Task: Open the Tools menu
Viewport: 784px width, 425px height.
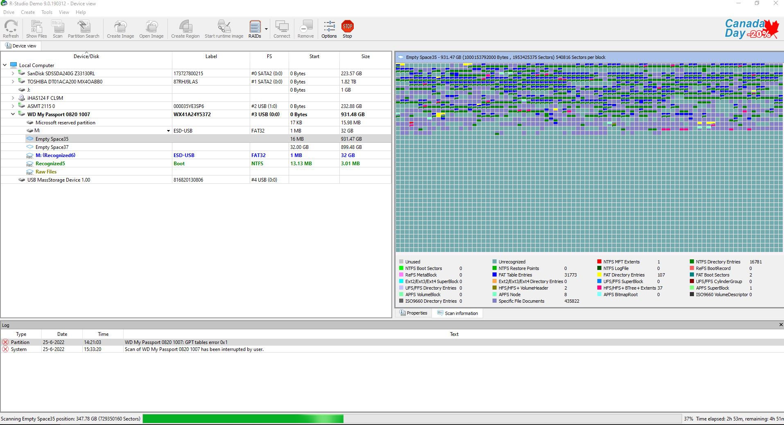Action: pyautogui.click(x=47, y=12)
